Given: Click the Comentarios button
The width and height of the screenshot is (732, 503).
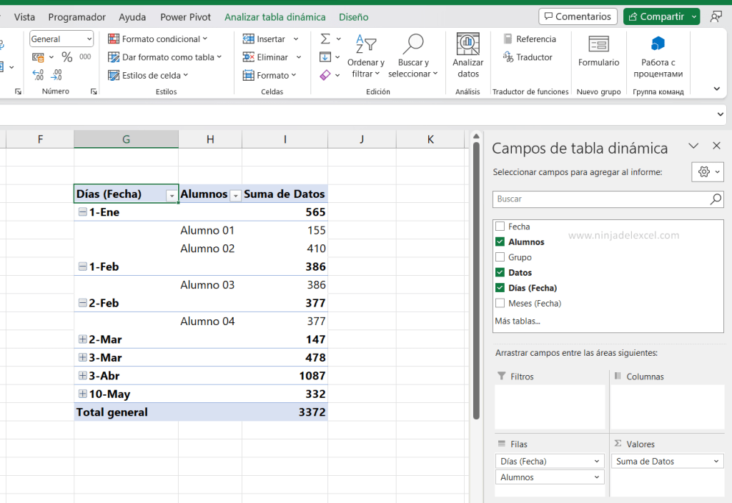Looking at the screenshot, I should (578, 16).
